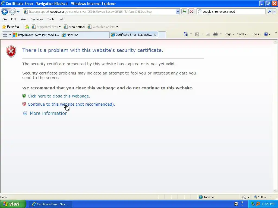The height and width of the screenshot is (208, 278).
Task: Open a blank new tab button
Action: point(162,35)
